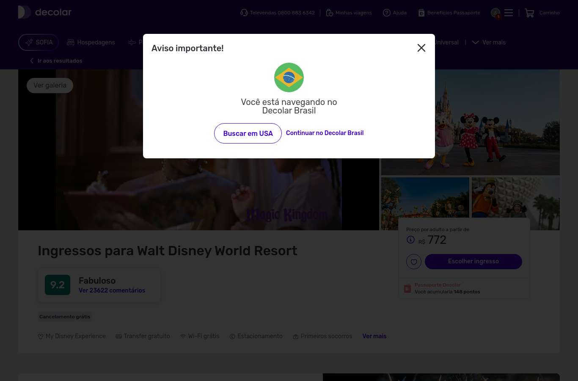Select the Hospedagens tab
Viewport: 578px width, 381px height.
(x=91, y=42)
